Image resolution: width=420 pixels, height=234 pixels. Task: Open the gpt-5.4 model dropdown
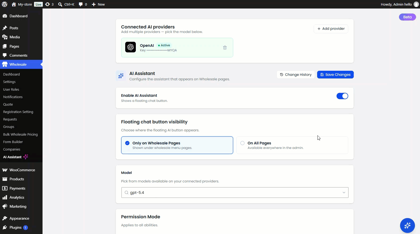[x=235, y=193]
